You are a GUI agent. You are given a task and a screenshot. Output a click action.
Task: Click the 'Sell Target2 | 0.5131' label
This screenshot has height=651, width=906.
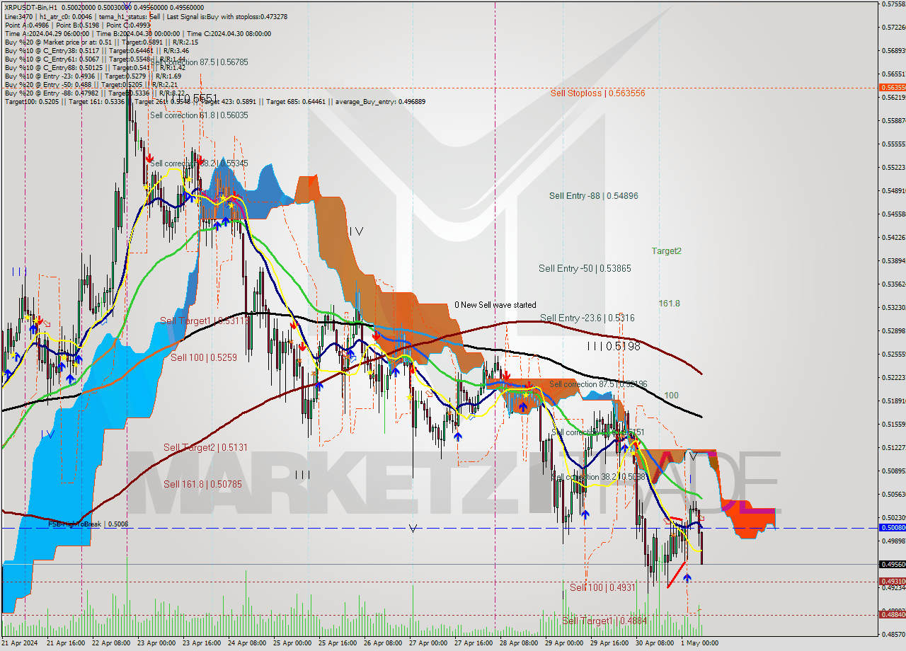(206, 447)
